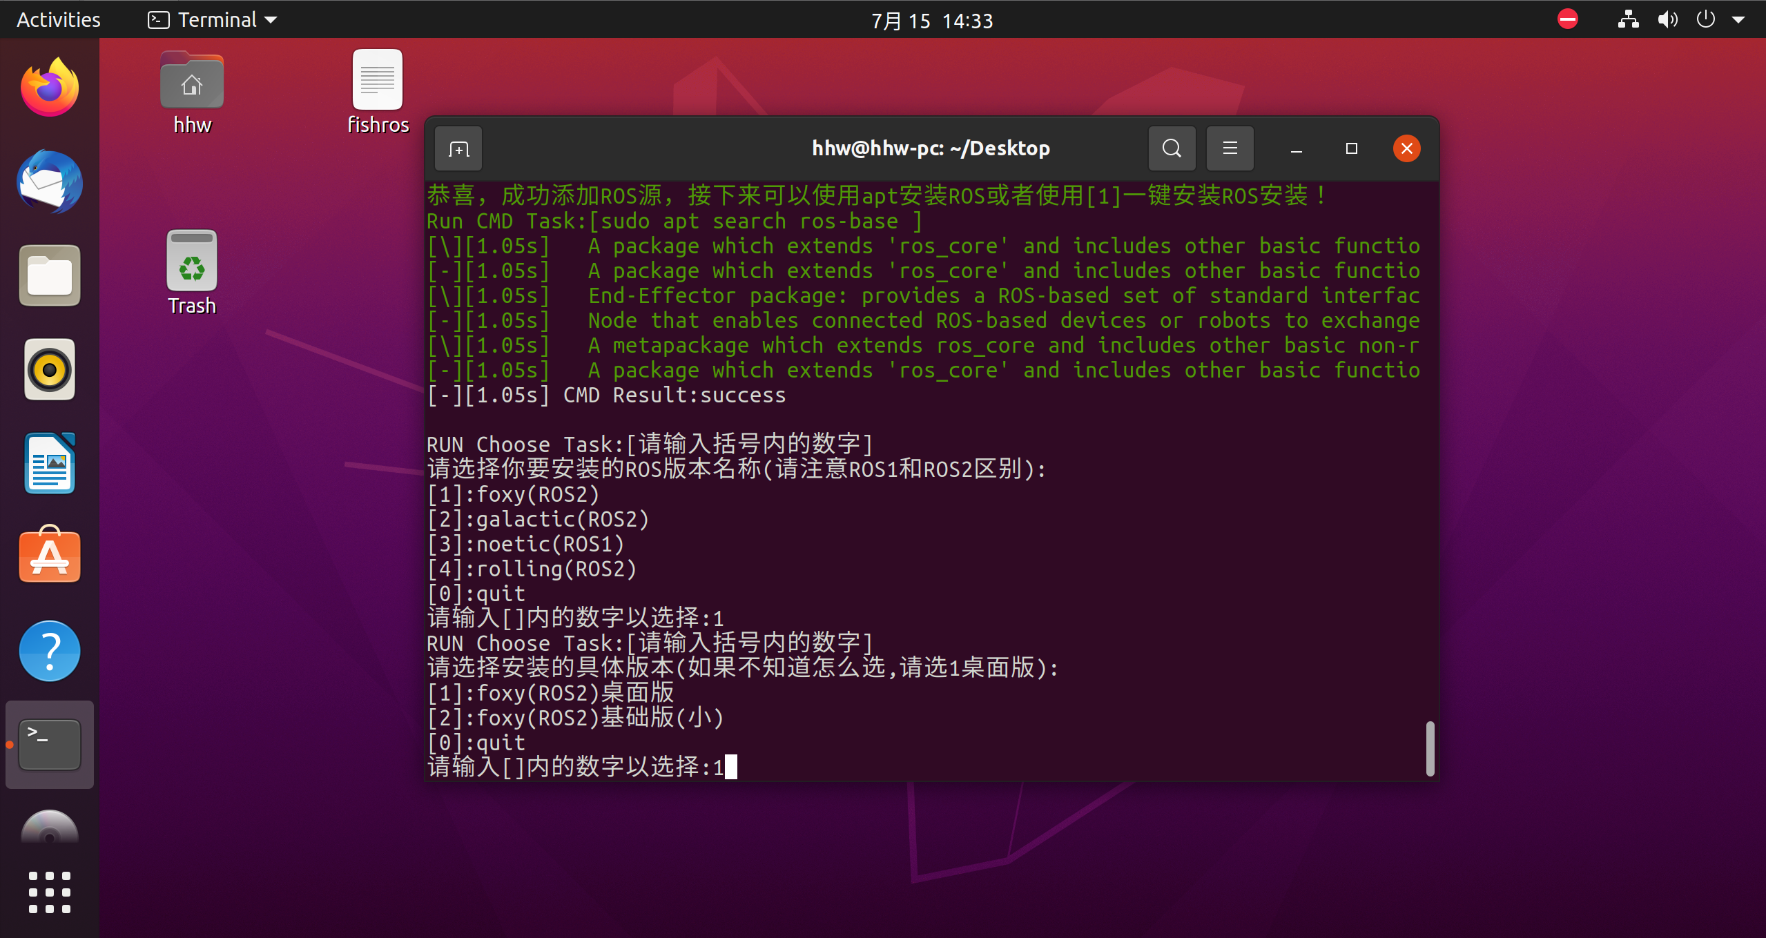The image size is (1766, 938).
Task: Open the wired network status icon
Action: [x=1628, y=19]
